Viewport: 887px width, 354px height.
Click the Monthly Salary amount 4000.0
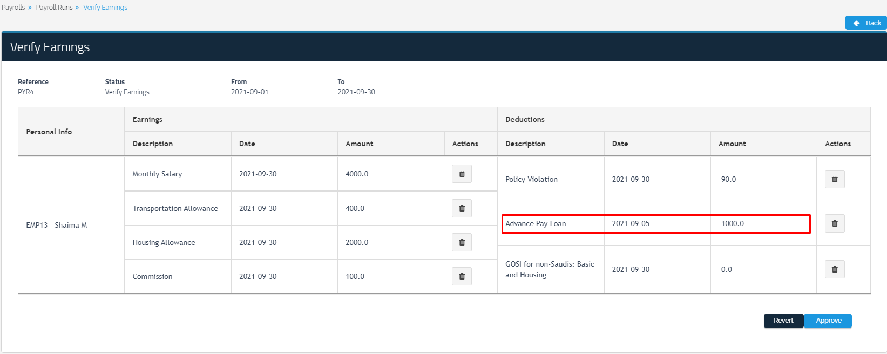[x=357, y=174]
